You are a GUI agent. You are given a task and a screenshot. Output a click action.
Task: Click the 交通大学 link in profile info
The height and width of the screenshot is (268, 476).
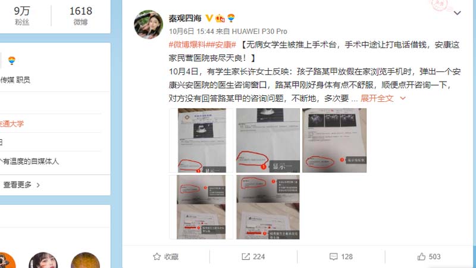click(x=12, y=124)
